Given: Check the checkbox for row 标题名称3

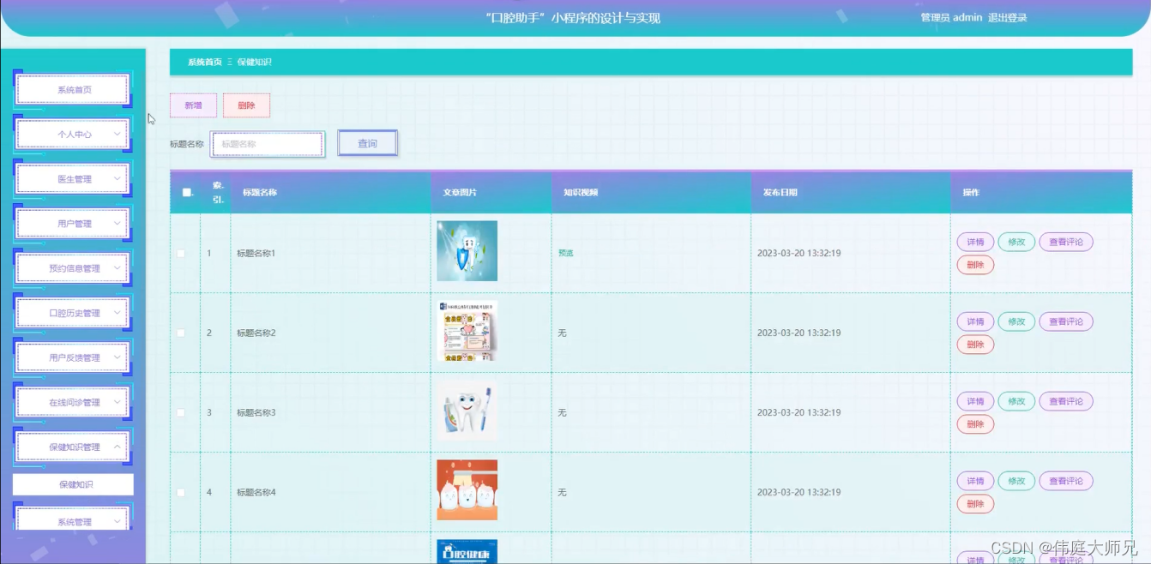Looking at the screenshot, I should click(x=181, y=412).
